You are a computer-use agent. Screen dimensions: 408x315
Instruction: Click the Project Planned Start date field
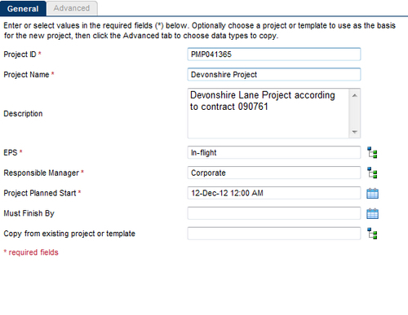(274, 193)
